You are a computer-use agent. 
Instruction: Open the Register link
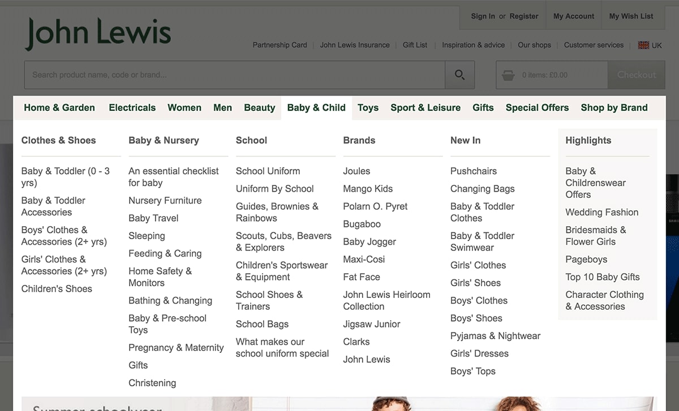(524, 16)
